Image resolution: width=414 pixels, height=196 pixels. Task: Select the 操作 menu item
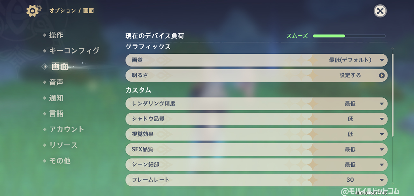[56, 35]
